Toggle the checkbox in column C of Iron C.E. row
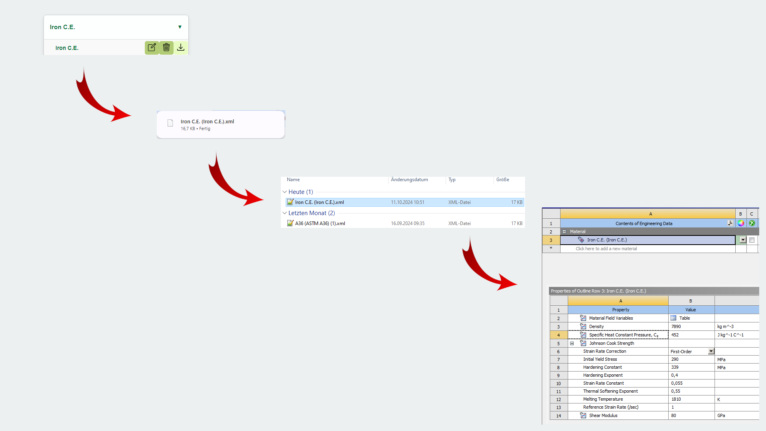The width and height of the screenshot is (766, 431). point(752,240)
